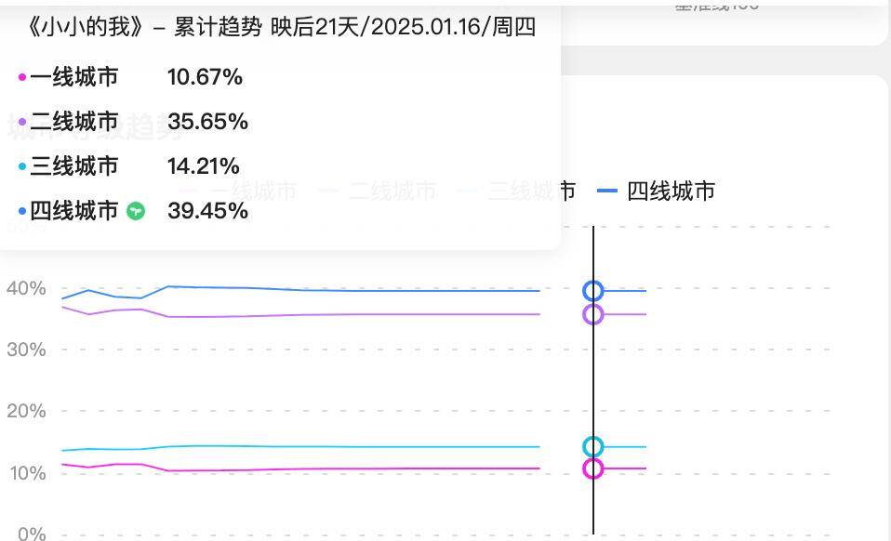Click the 四线城市 label in the tooltip
Image resolution: width=891 pixels, height=541 pixels.
click(x=73, y=211)
